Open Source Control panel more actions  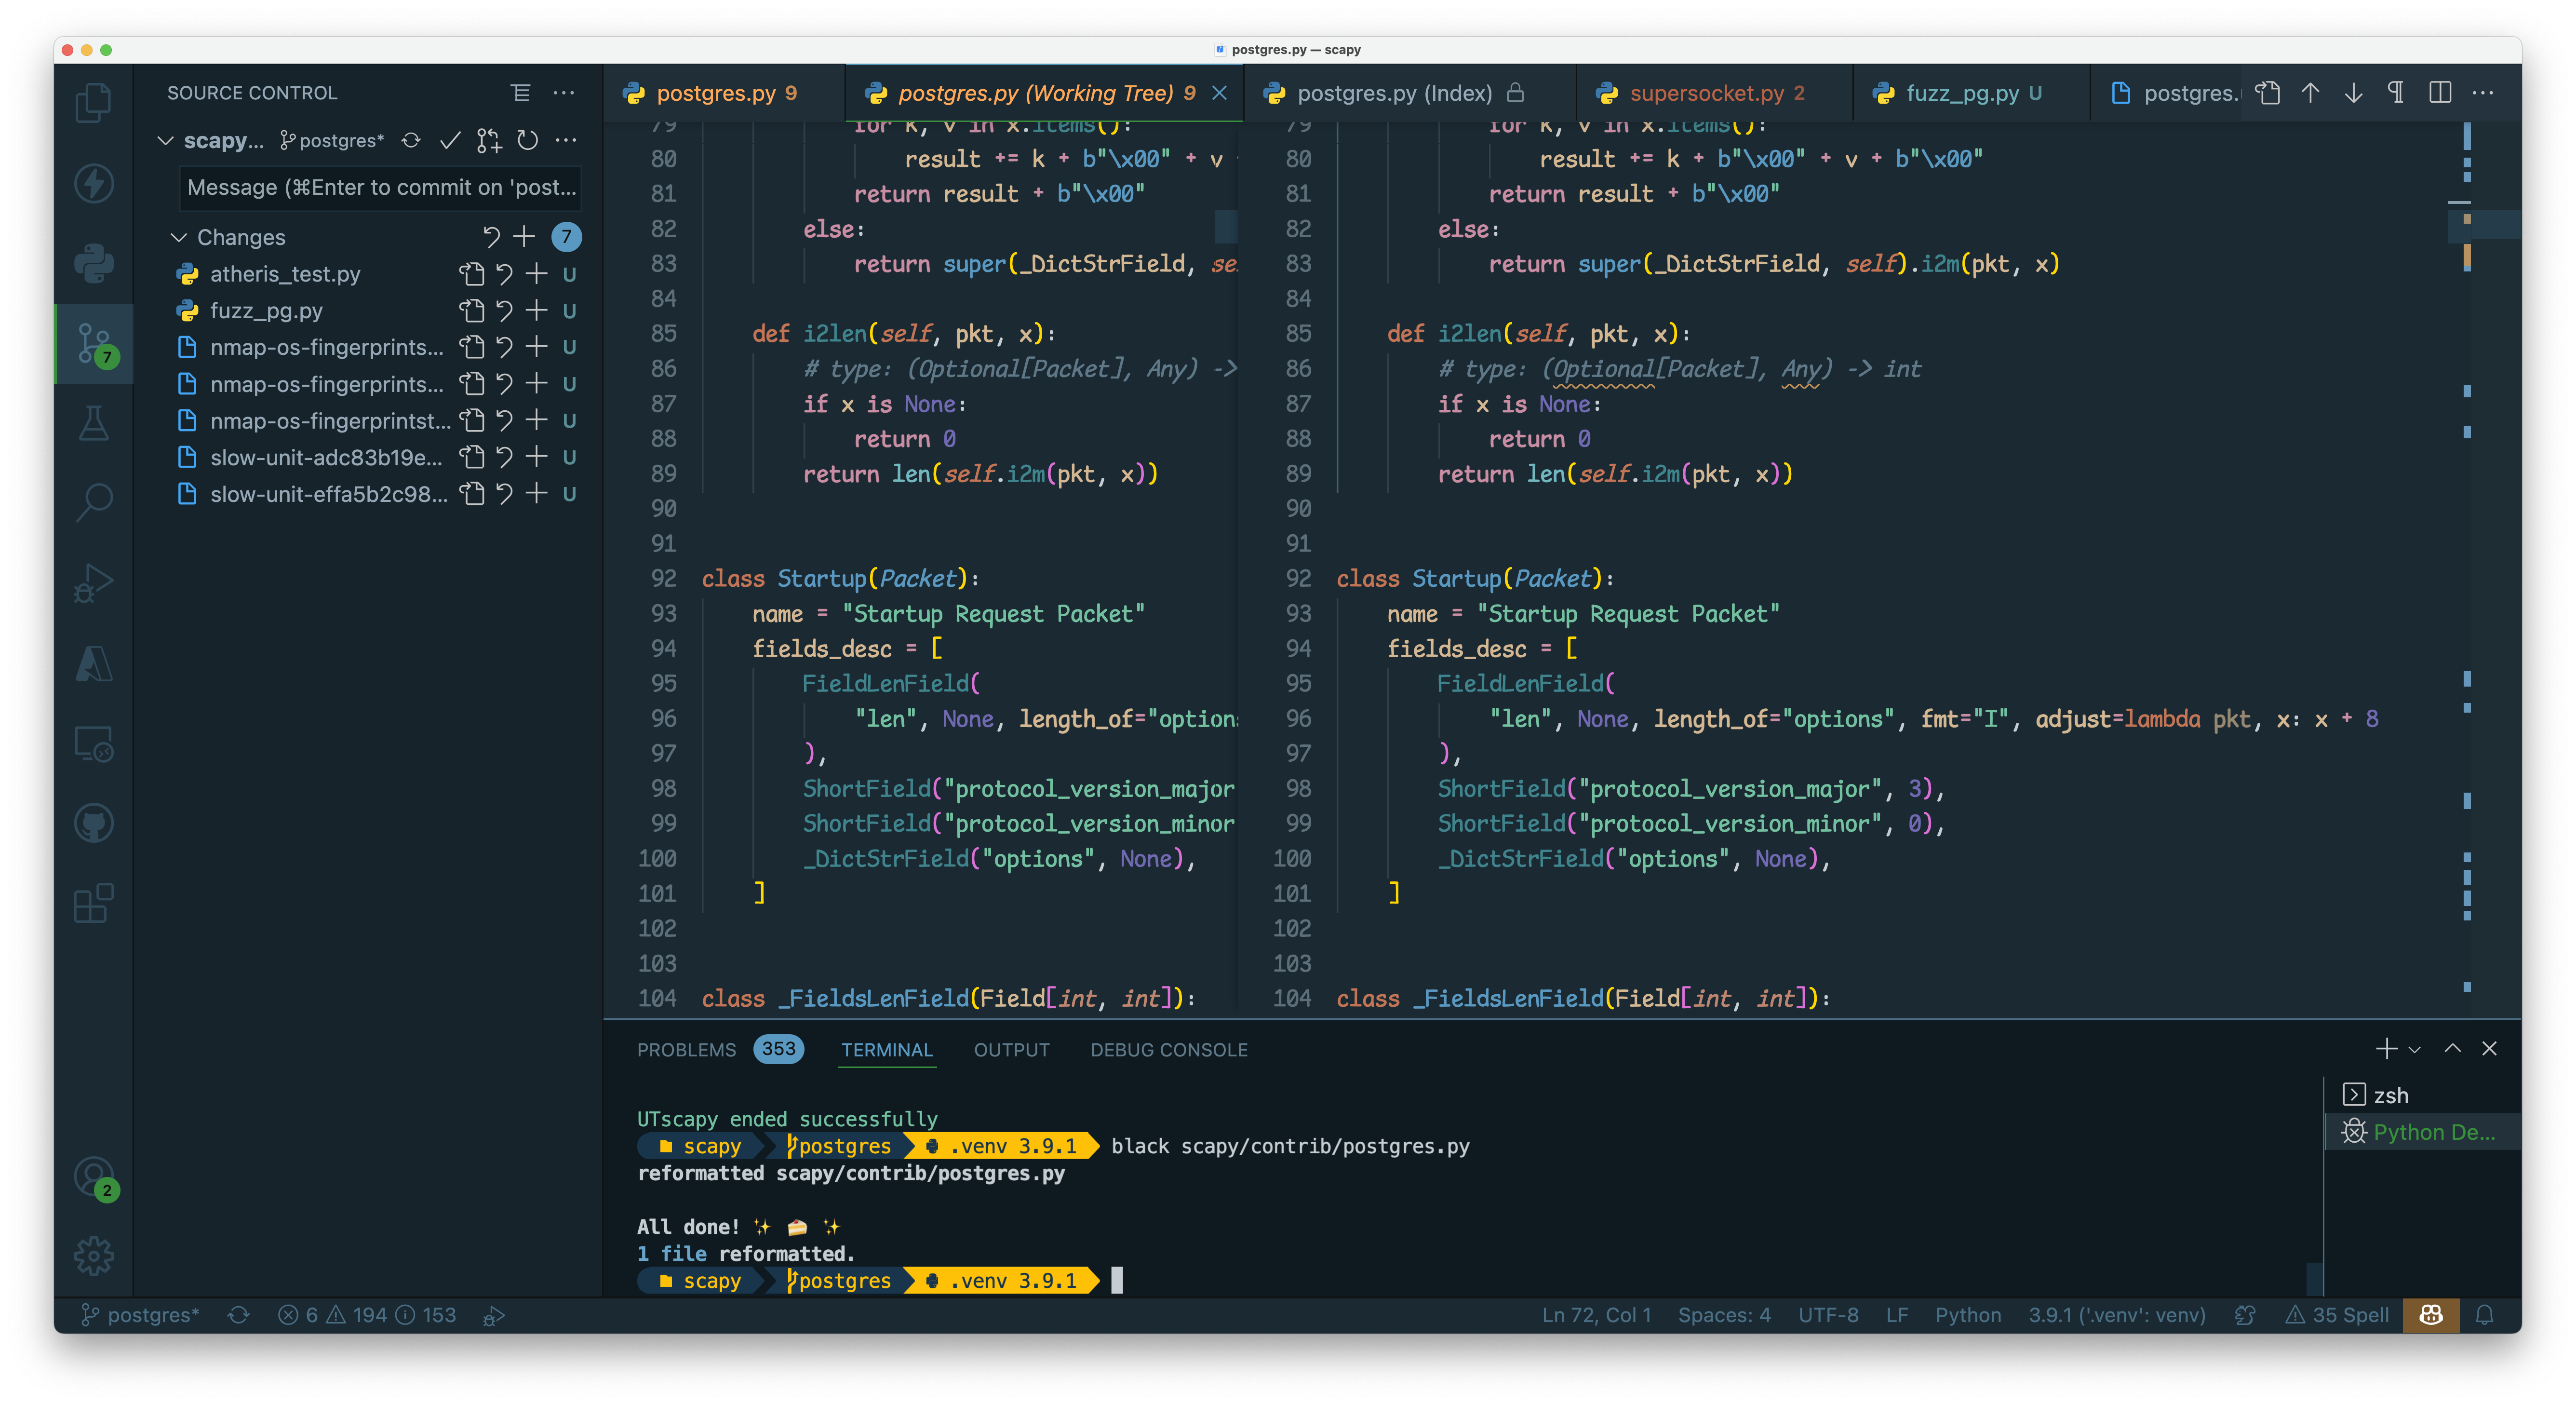(x=564, y=93)
